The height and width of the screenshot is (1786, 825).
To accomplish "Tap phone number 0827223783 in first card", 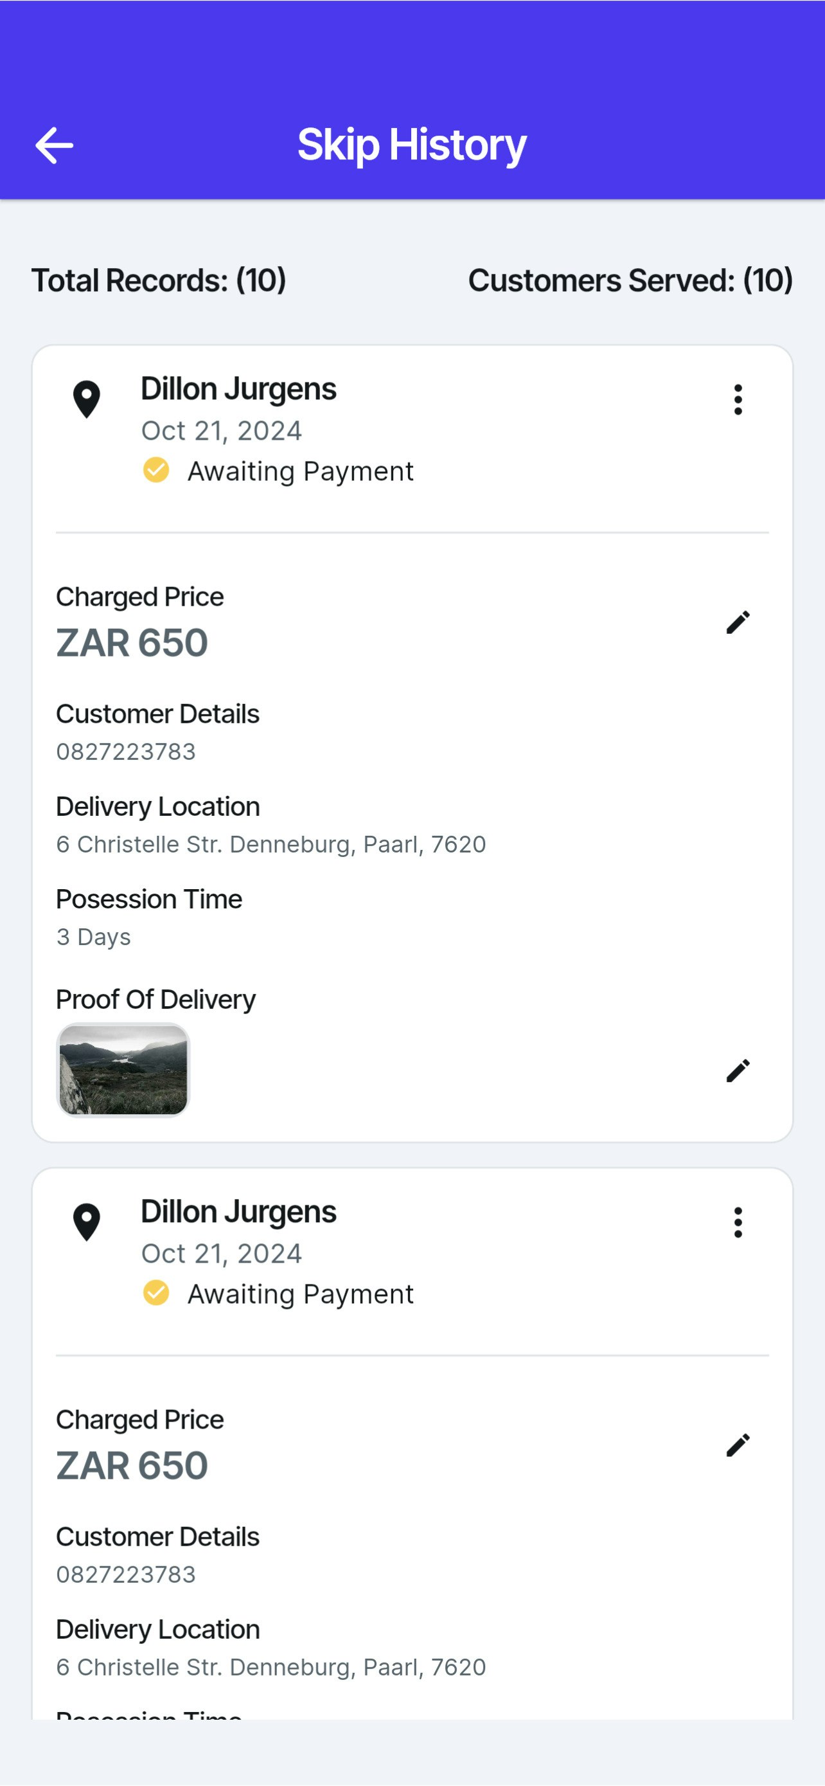I will click(126, 752).
